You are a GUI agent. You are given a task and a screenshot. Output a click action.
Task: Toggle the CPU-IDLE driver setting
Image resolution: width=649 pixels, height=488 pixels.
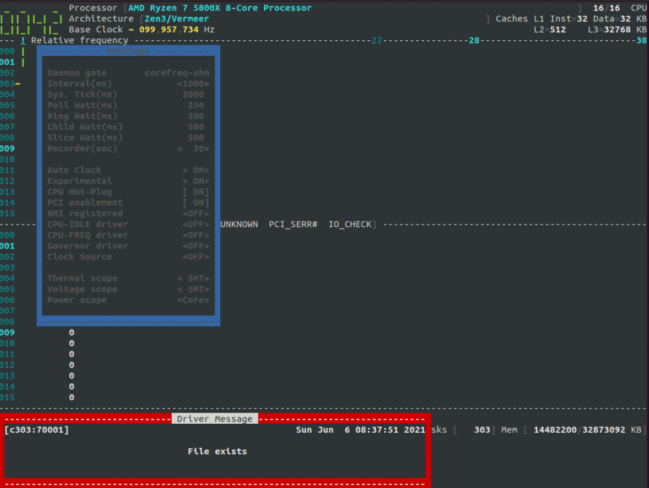click(196, 224)
